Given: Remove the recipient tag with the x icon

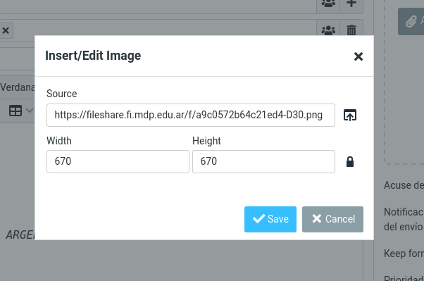Looking at the screenshot, I should click(6, 30).
